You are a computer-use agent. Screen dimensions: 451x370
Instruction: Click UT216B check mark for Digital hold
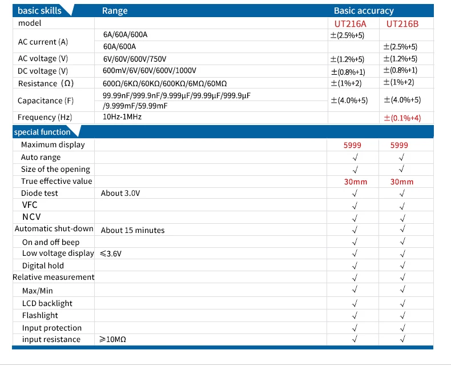tap(402, 265)
